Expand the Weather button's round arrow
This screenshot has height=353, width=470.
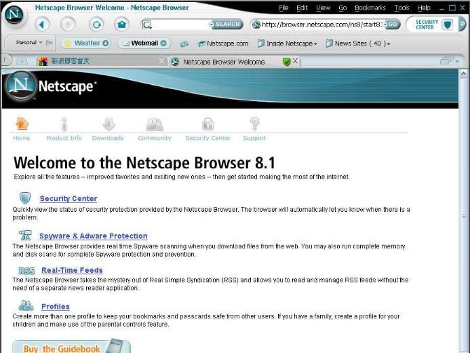[106, 43]
